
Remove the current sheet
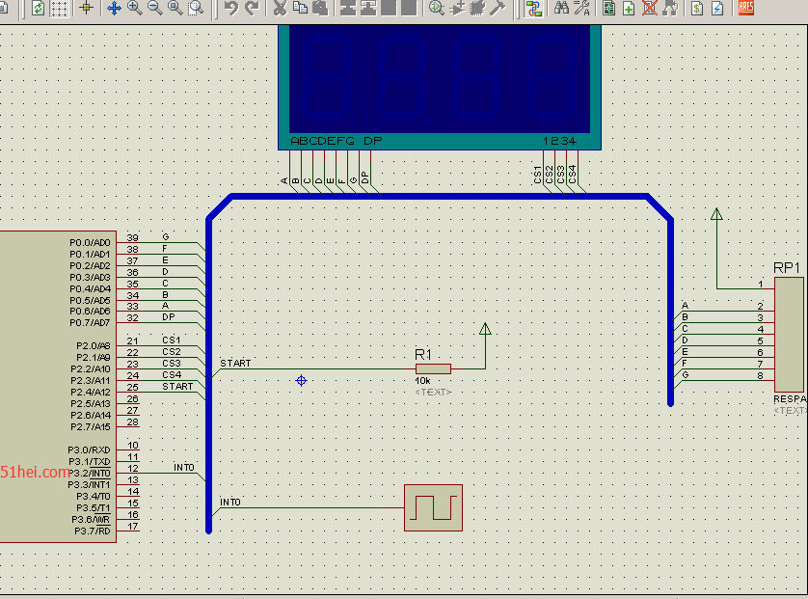[x=649, y=9]
